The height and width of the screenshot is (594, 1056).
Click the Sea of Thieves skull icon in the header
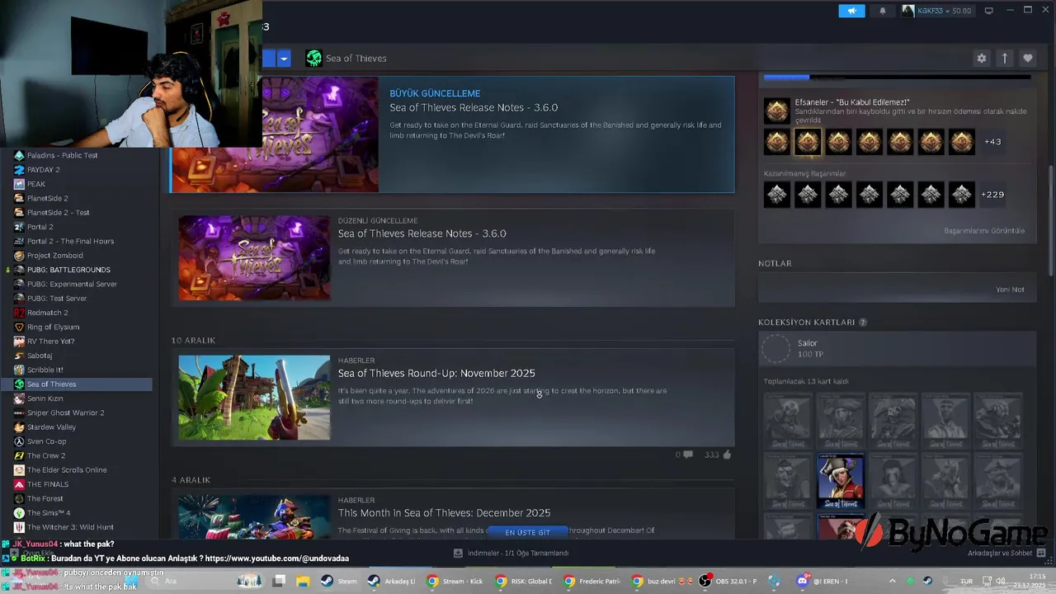coord(313,59)
